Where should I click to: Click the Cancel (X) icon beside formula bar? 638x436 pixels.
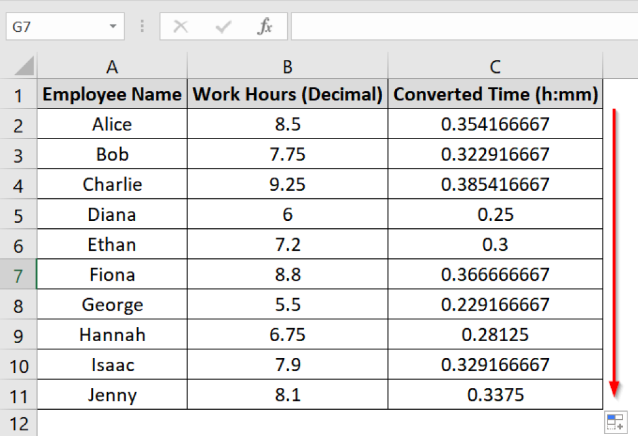[181, 26]
